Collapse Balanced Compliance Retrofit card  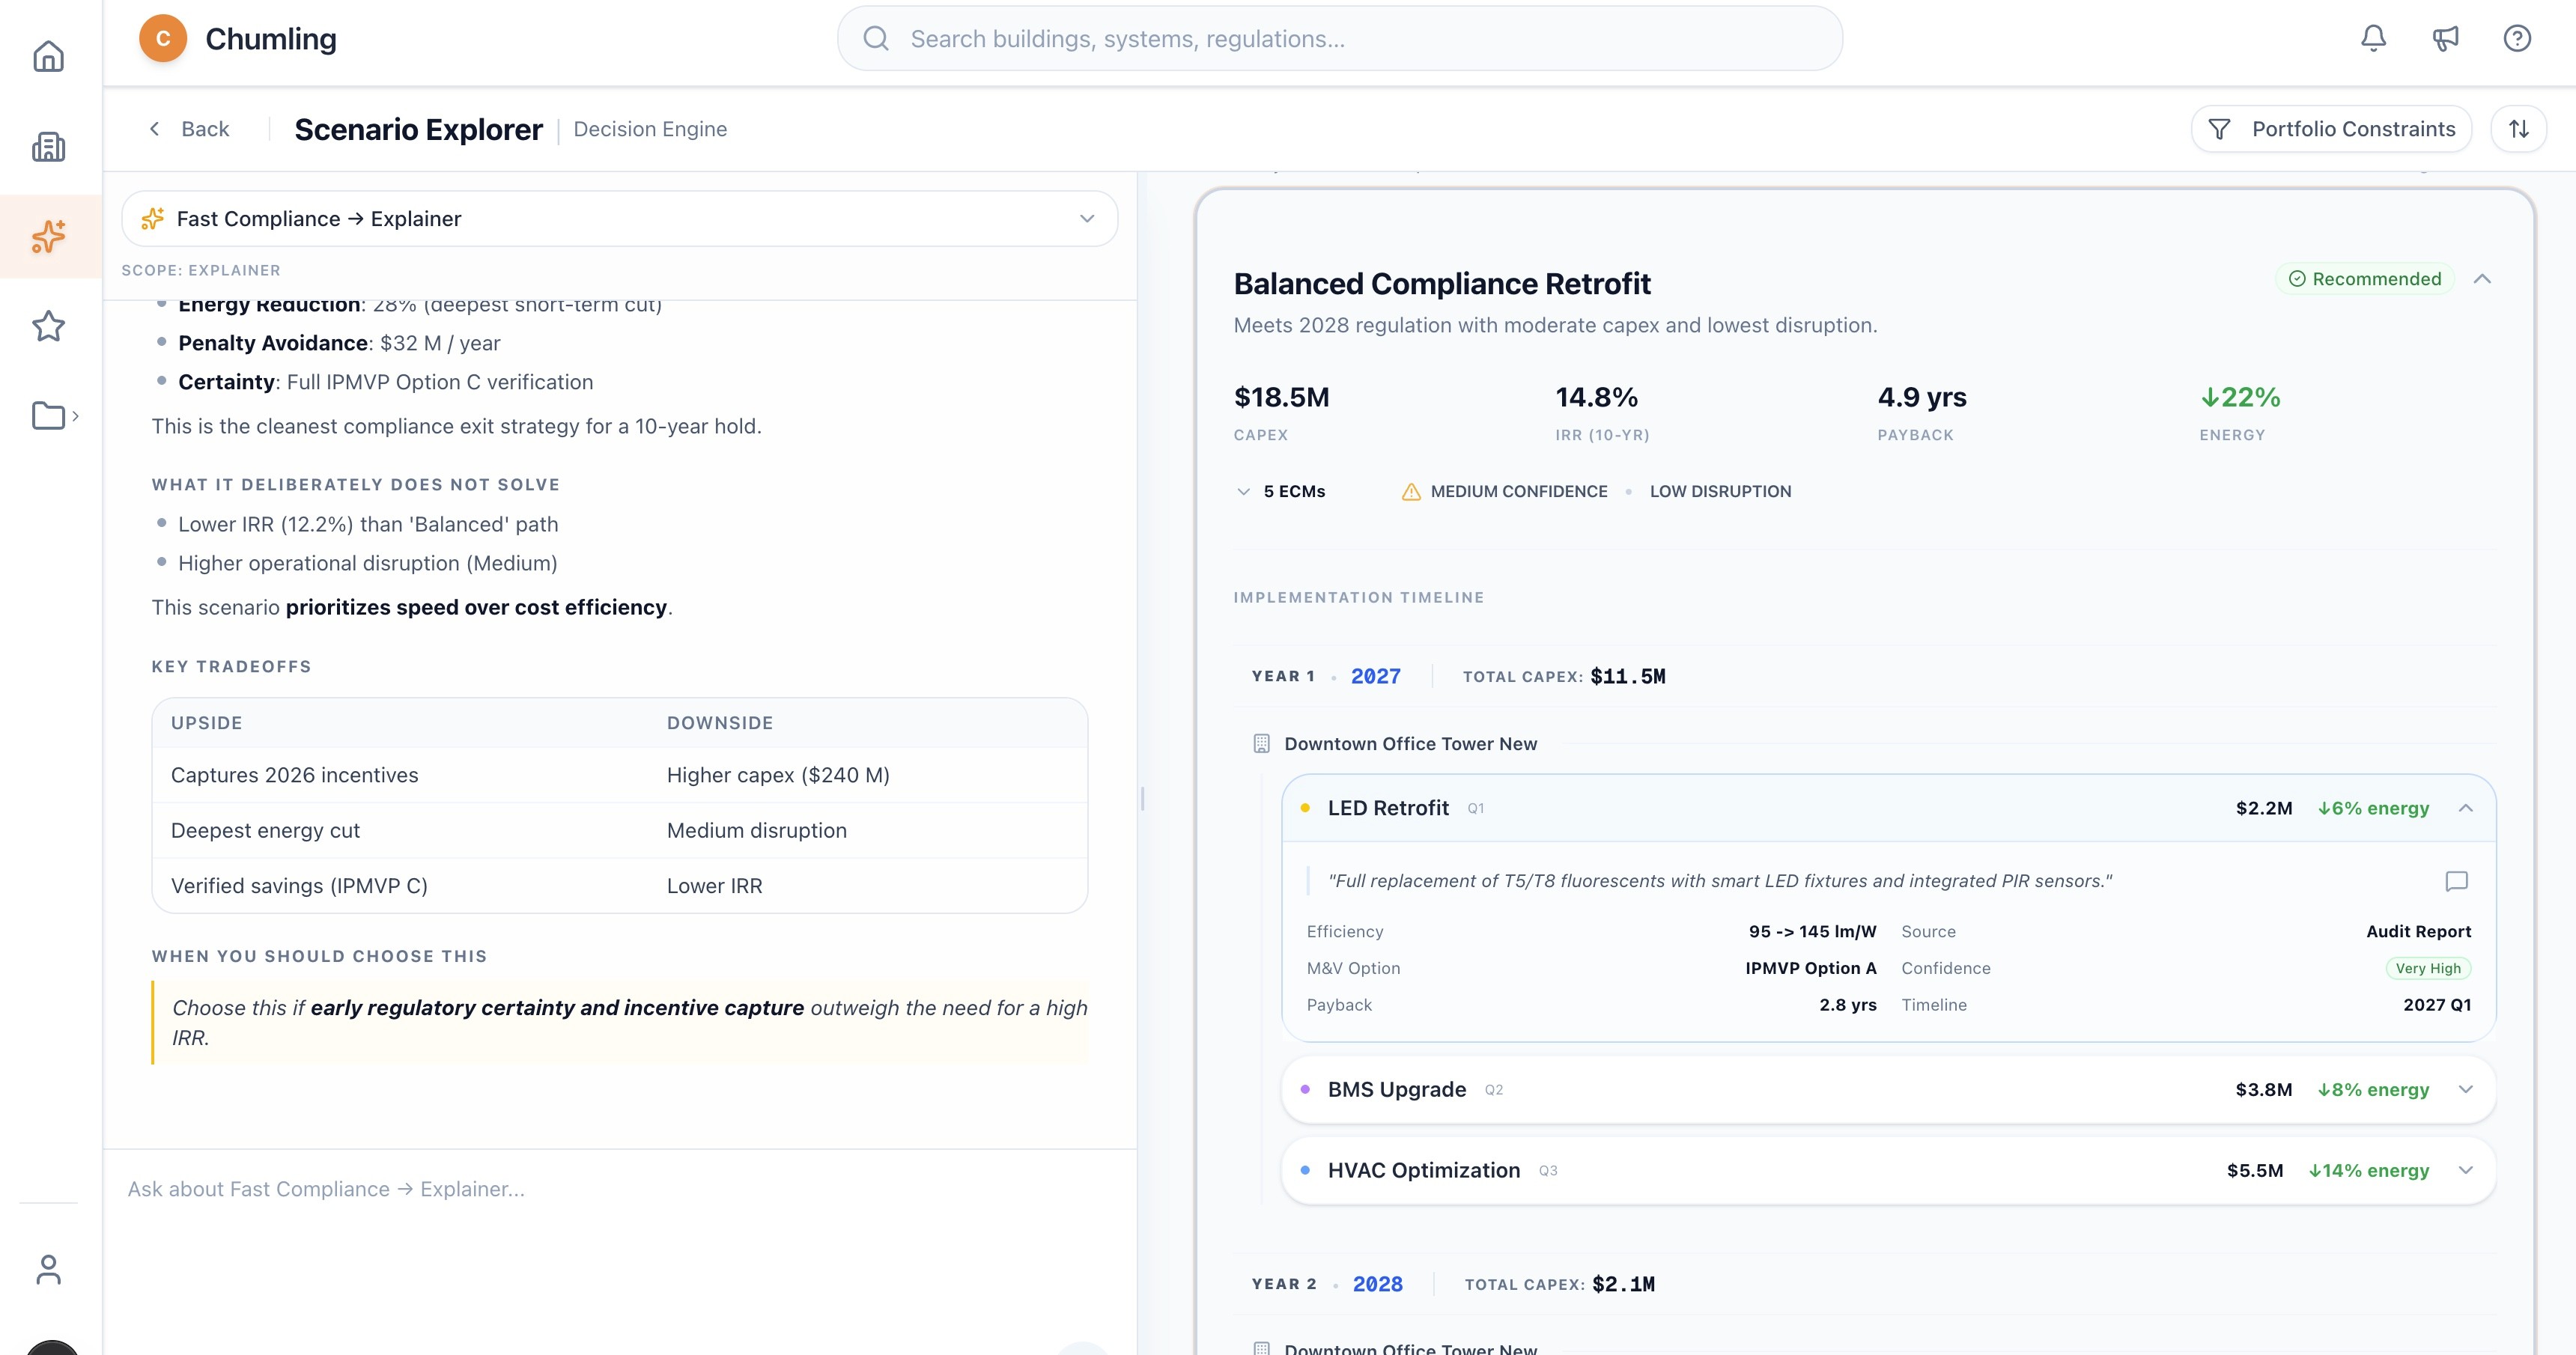[x=2482, y=279]
